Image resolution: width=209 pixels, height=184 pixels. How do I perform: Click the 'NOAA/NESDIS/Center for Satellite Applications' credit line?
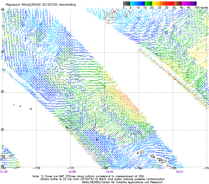[x=122, y=182]
